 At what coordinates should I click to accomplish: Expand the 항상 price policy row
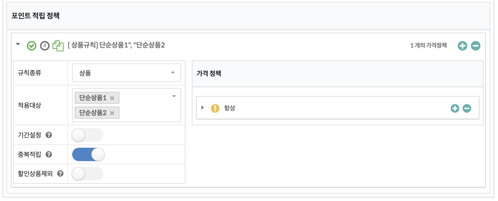coord(202,108)
